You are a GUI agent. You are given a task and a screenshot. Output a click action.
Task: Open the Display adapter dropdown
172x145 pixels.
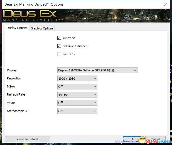pos(97,70)
